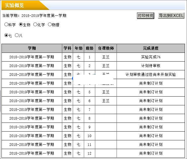Click 尚未制订计划 in class 9 row
The height and width of the screenshot is (159, 187).
[151, 127]
